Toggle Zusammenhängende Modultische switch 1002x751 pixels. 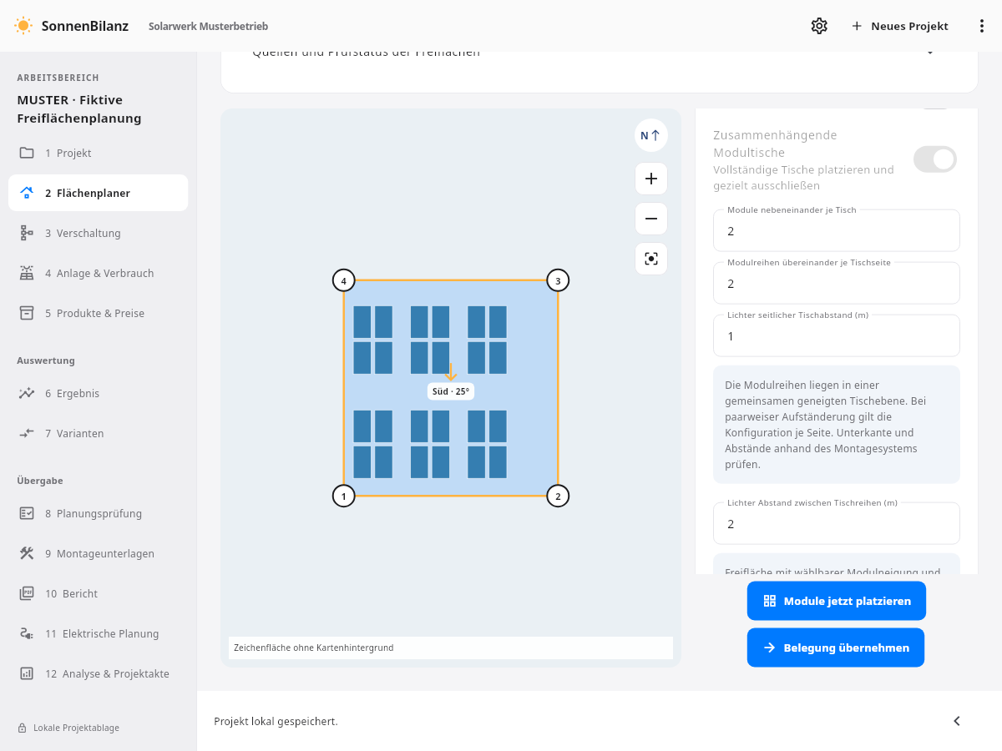[x=935, y=159]
